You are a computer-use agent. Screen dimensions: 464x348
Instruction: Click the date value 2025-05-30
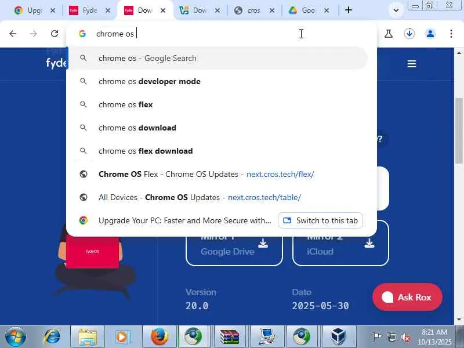[x=321, y=306]
